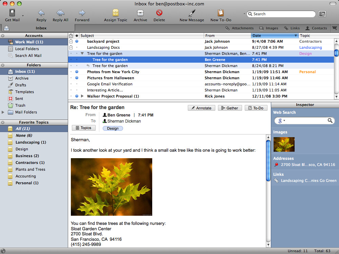339x254 pixels.
Task: Archive the selected message via the Archive icon
Action: click(x=140, y=14)
